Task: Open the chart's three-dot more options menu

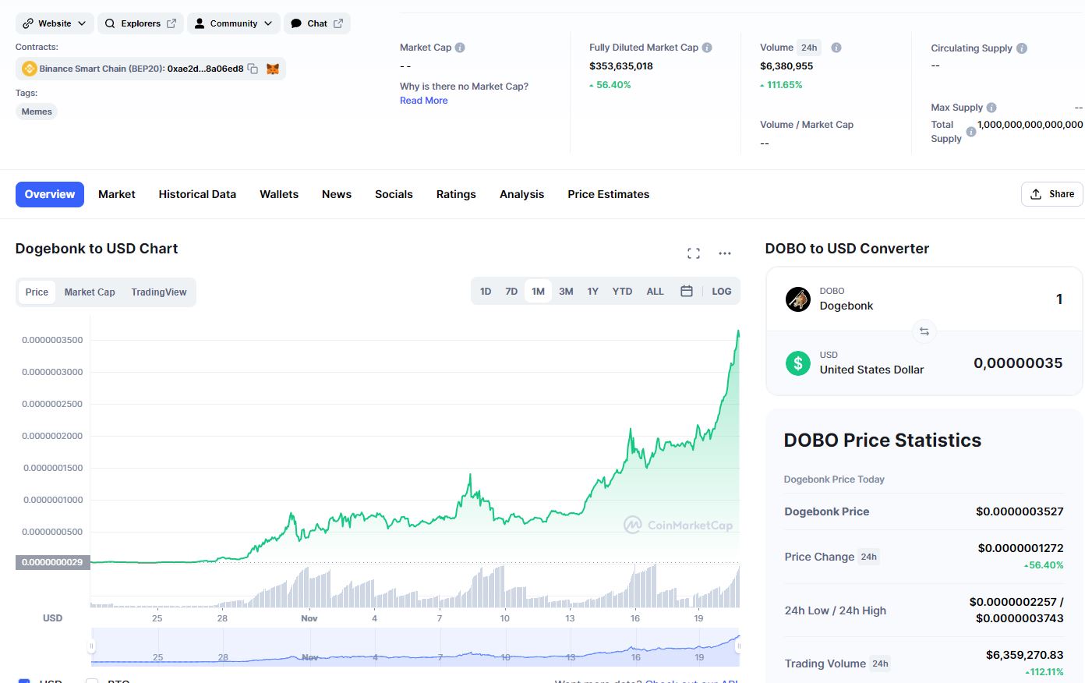Action: pos(725,253)
